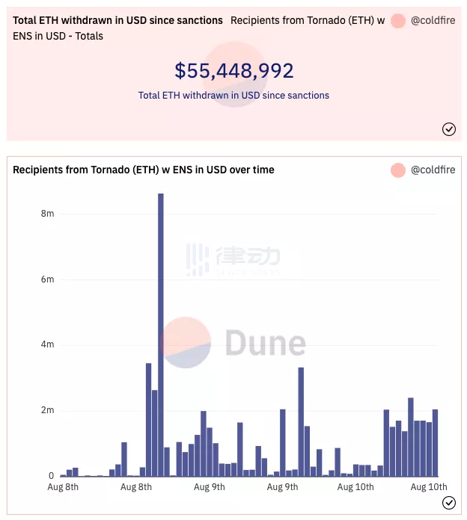The image size is (467, 520).
Task: Select the rightmost bar in the chart
Action: pyautogui.click(x=435, y=443)
